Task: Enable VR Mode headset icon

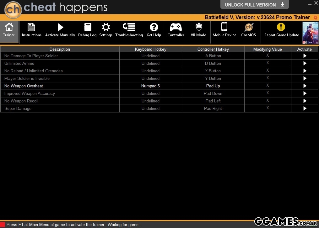Action: click(x=198, y=28)
